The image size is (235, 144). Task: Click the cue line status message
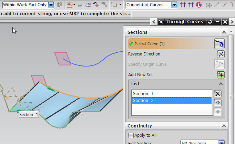(65, 14)
